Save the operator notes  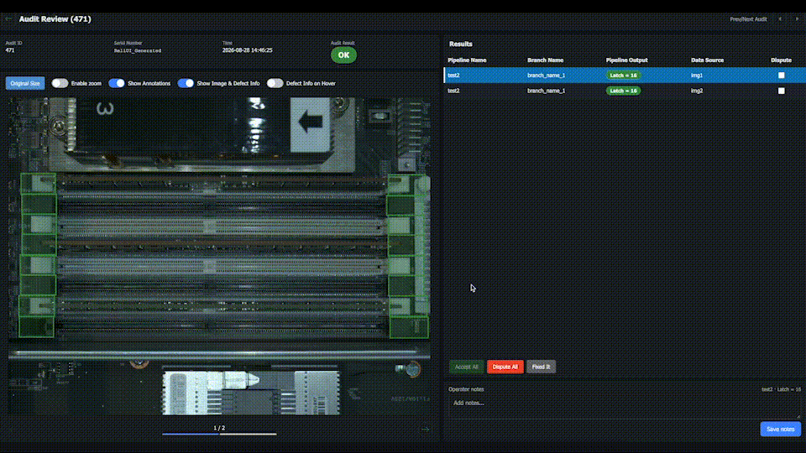pyautogui.click(x=780, y=429)
